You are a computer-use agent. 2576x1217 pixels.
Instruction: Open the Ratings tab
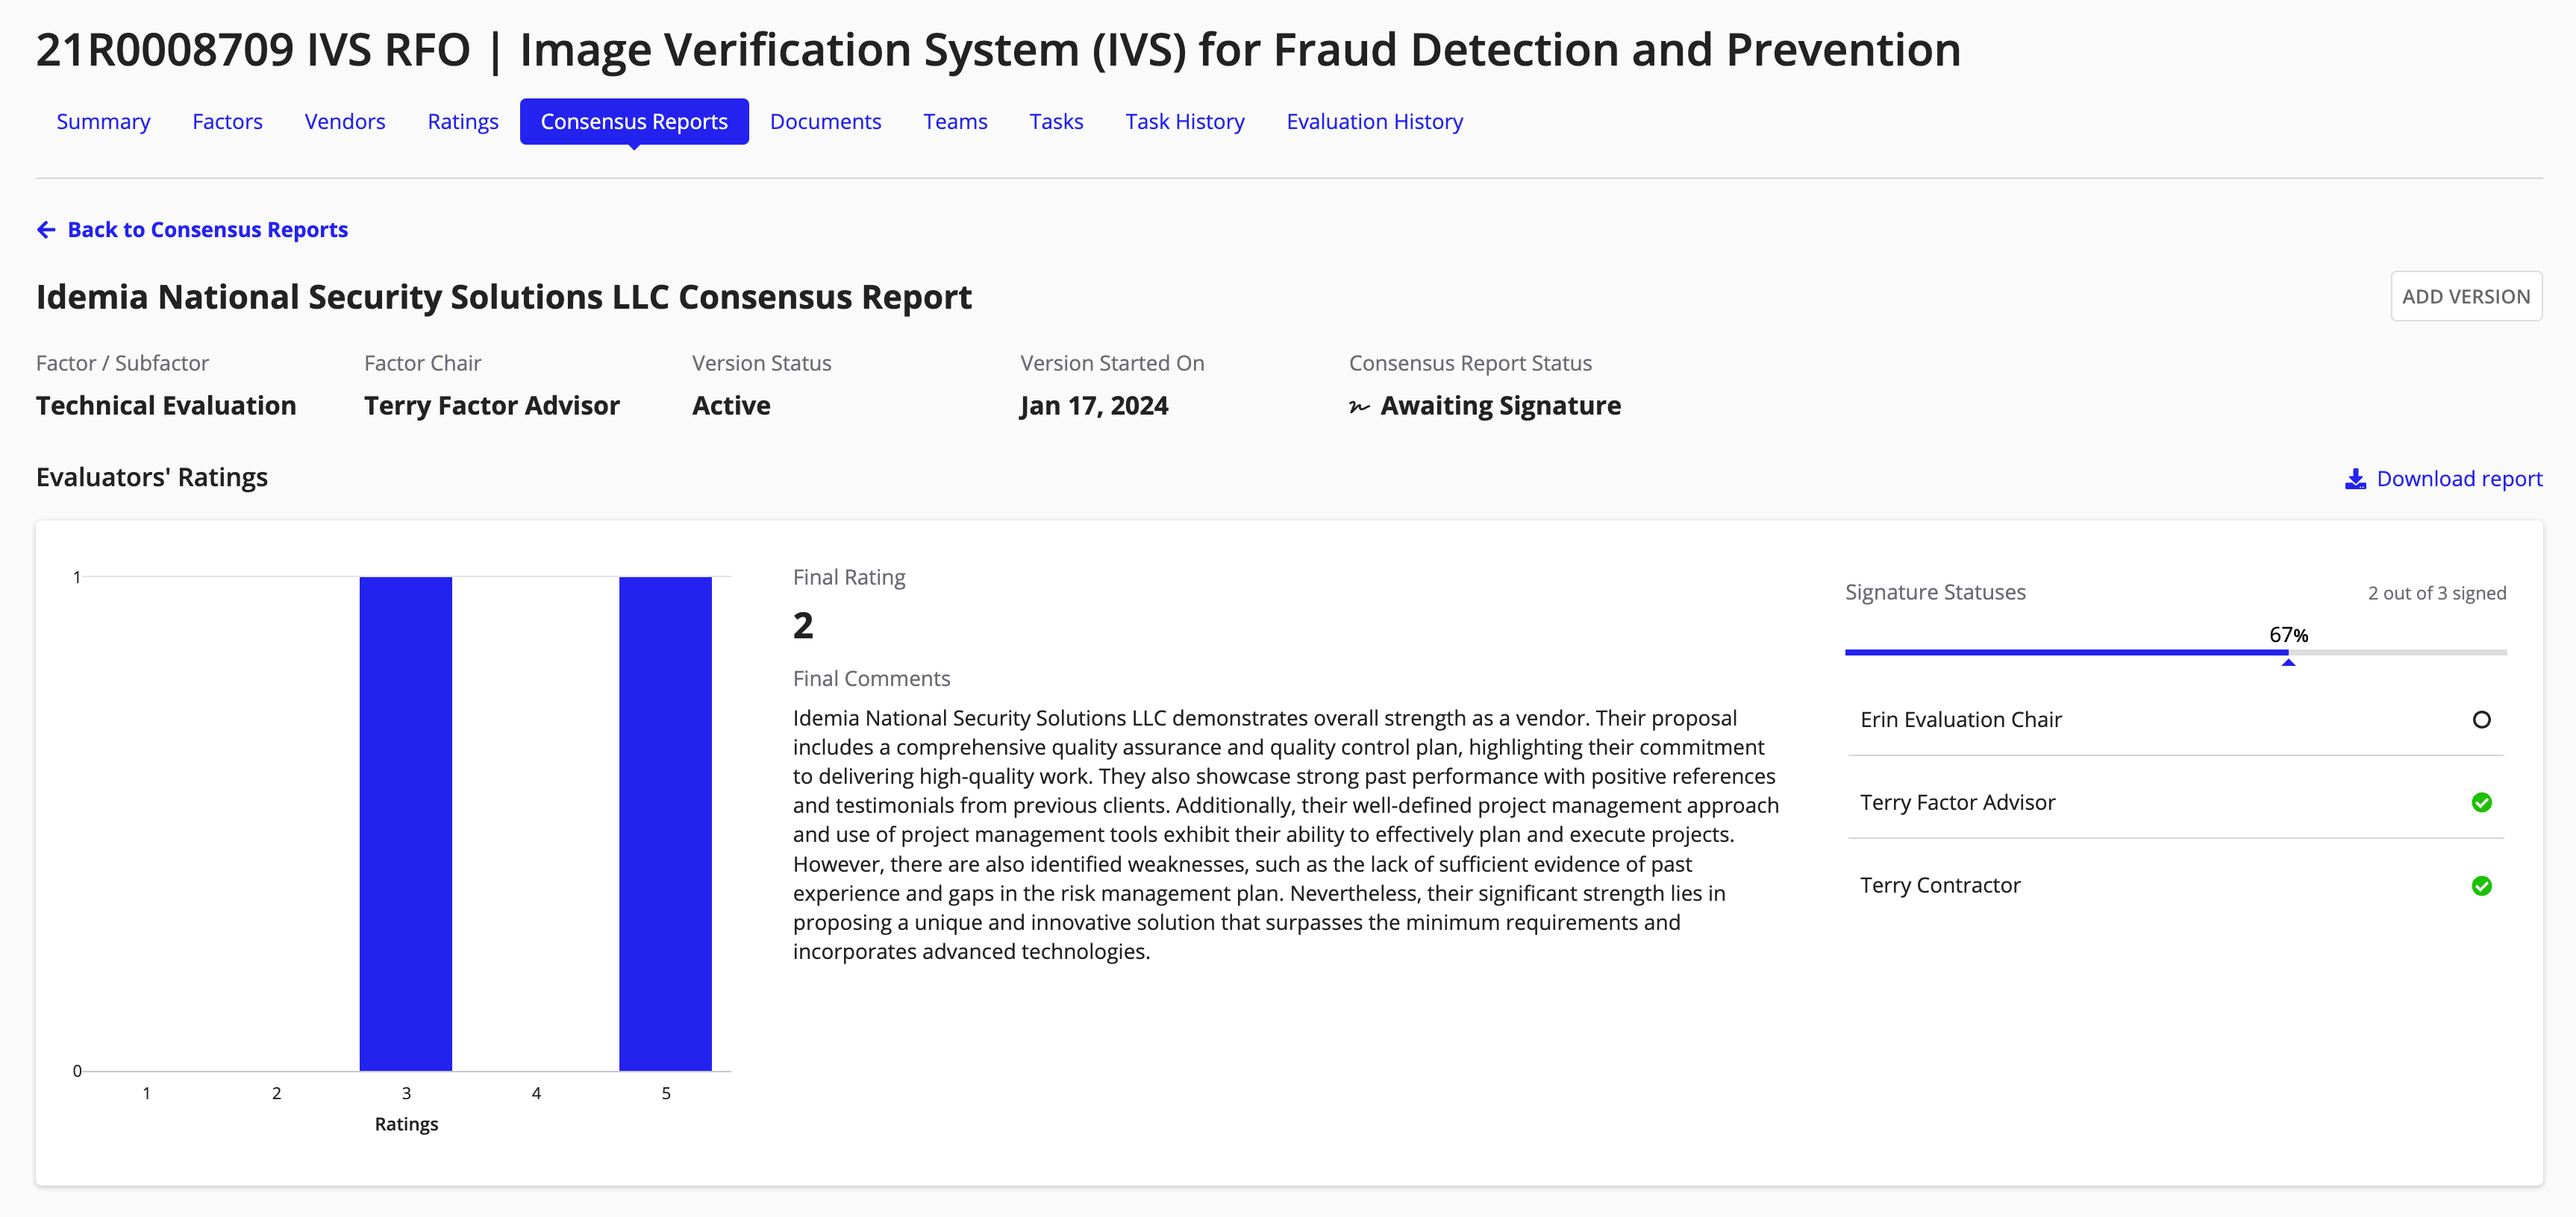pos(463,122)
